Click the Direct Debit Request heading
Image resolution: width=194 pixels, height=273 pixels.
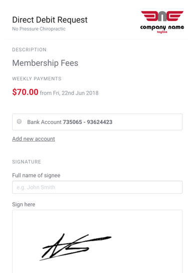(50, 20)
